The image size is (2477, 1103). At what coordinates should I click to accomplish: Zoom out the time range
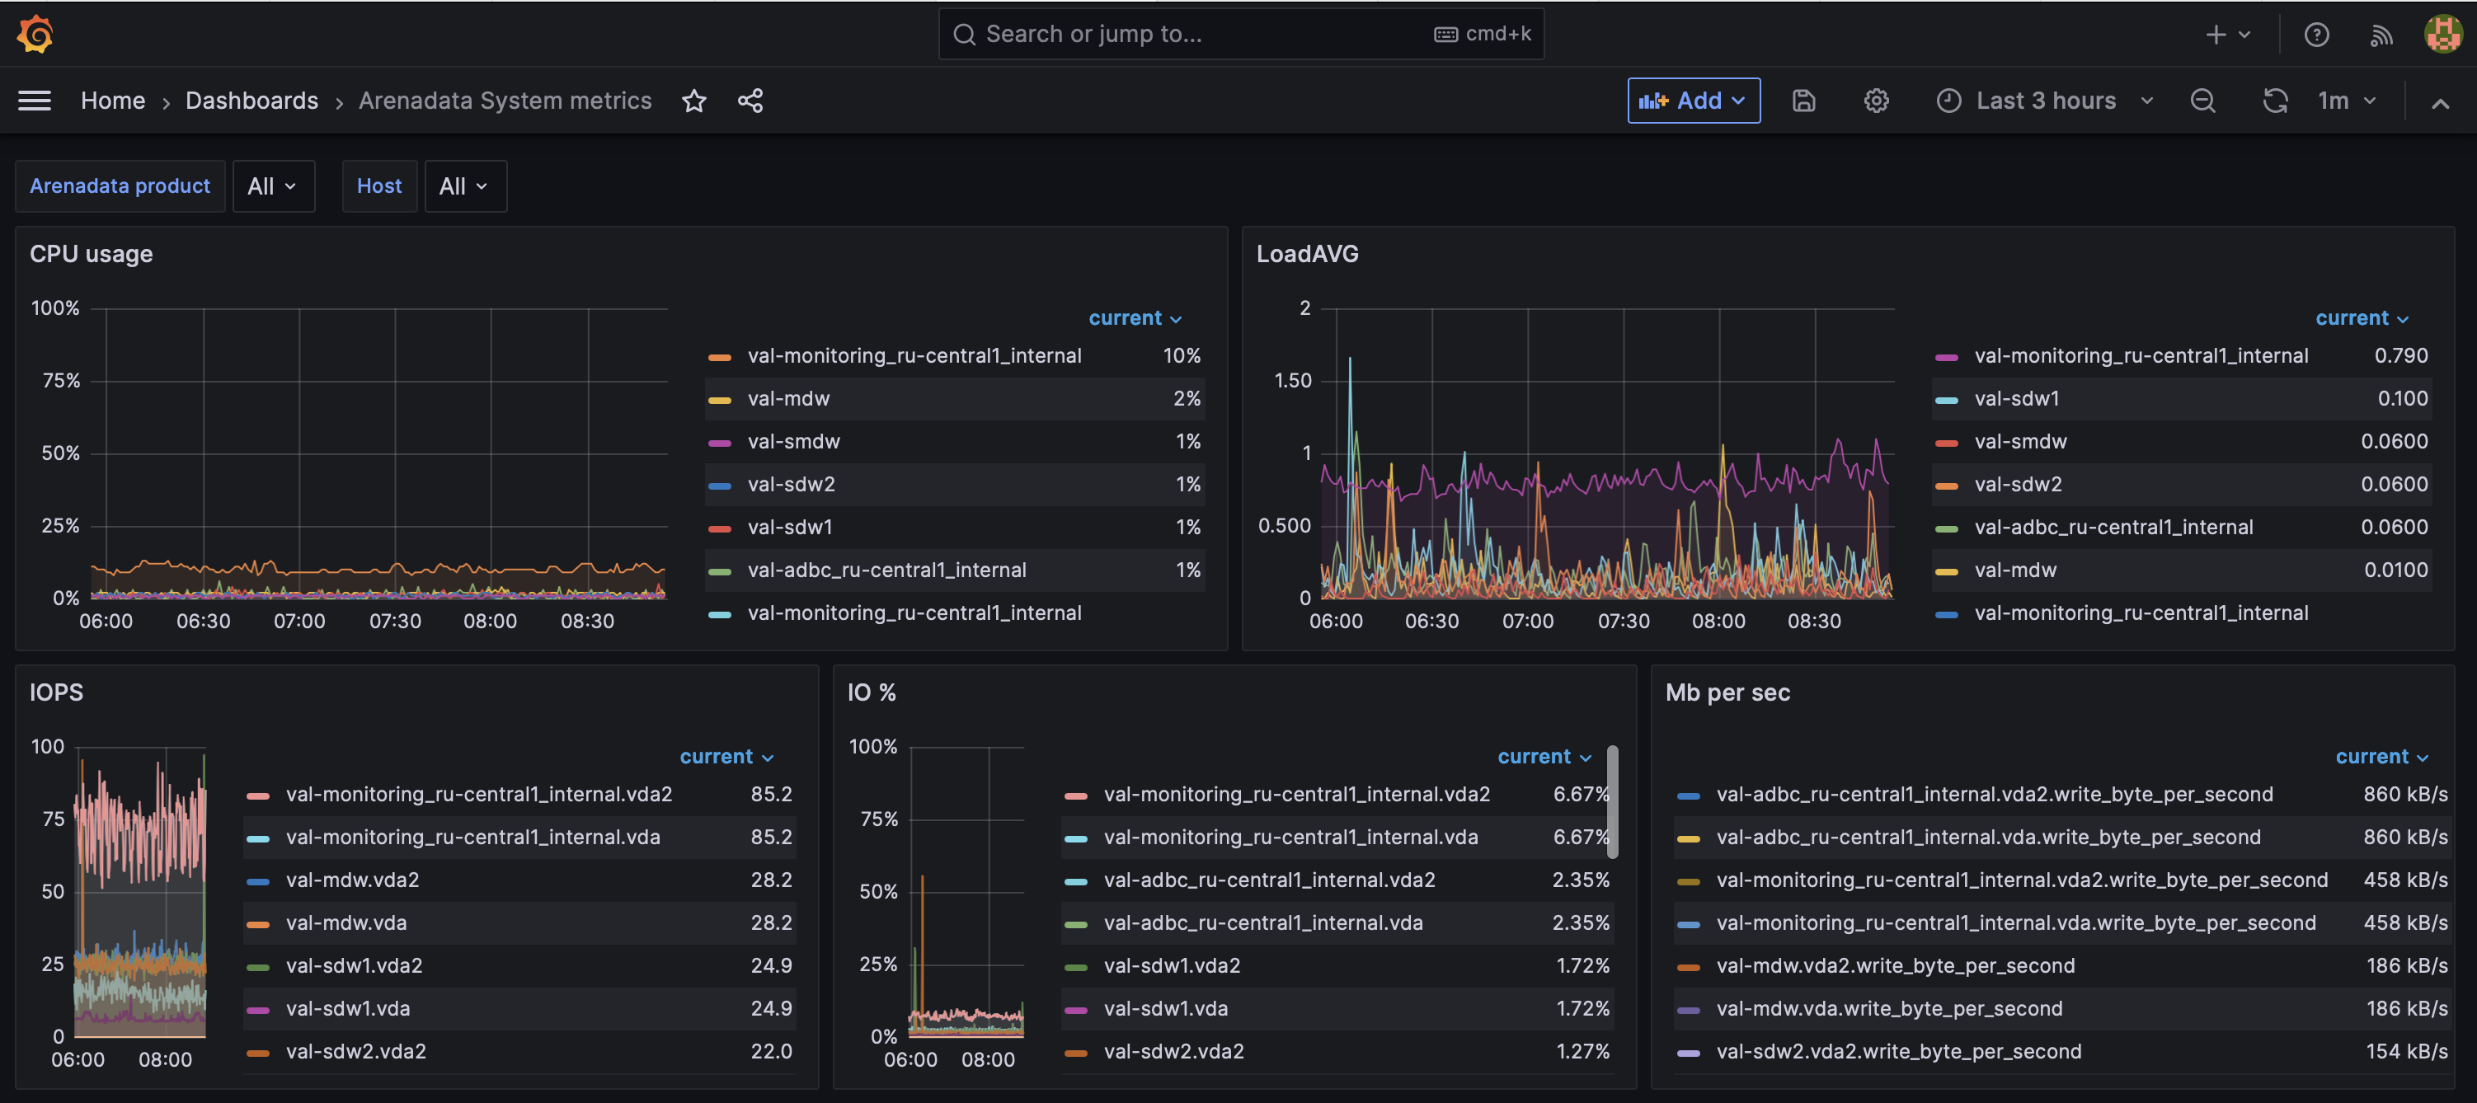click(2202, 101)
